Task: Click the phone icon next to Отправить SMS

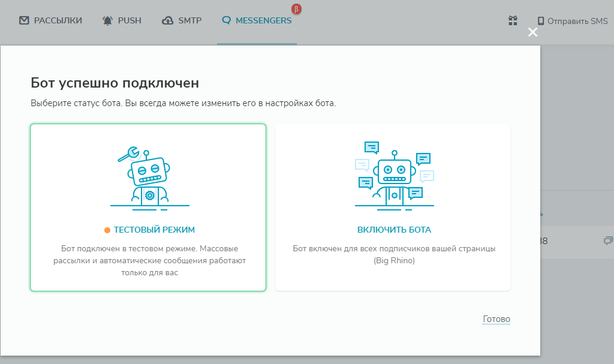Action: coord(541,21)
